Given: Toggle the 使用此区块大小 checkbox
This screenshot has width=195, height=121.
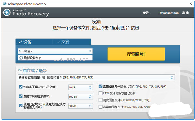Looking at the screenshot, I should [20, 106].
